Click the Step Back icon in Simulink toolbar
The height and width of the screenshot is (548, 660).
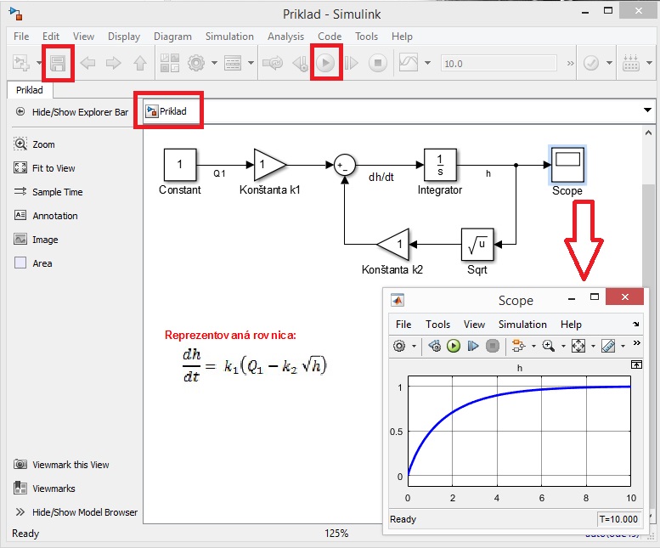pos(300,63)
